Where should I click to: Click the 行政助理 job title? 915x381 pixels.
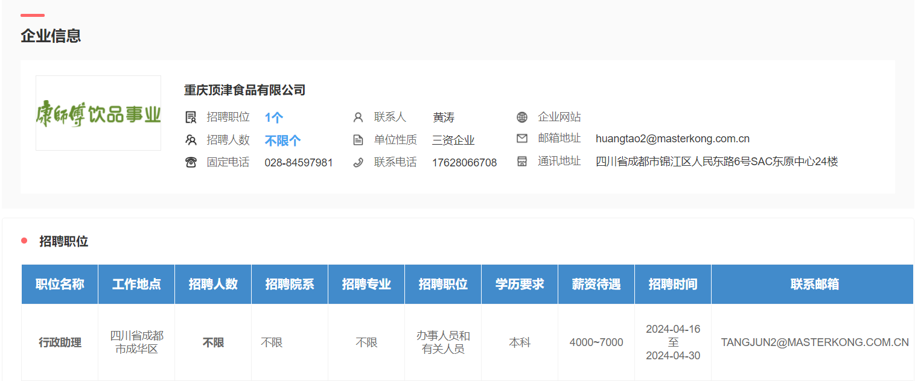60,342
